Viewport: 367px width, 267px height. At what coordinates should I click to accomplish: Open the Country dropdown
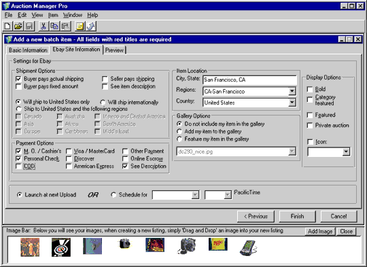click(x=292, y=103)
